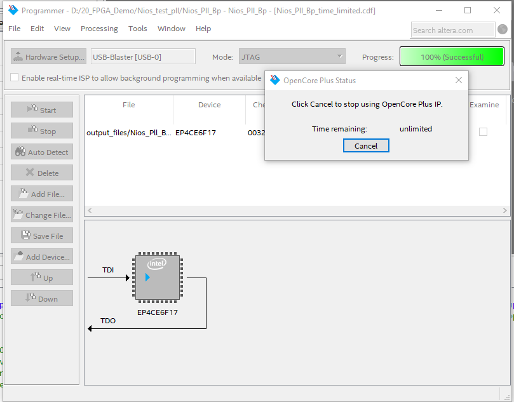Click the Start programming button
Image resolution: width=514 pixels, height=402 pixels.
tap(42, 110)
